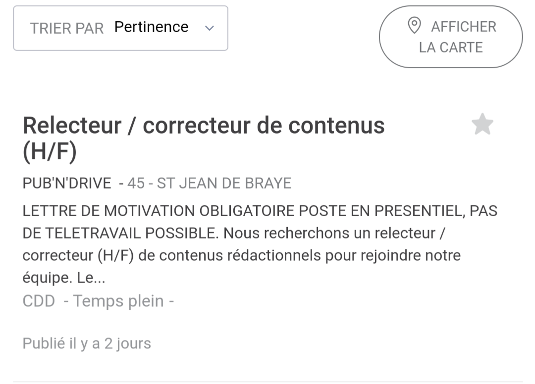Click the truncated text 'équipe. Le...'

click(x=64, y=278)
